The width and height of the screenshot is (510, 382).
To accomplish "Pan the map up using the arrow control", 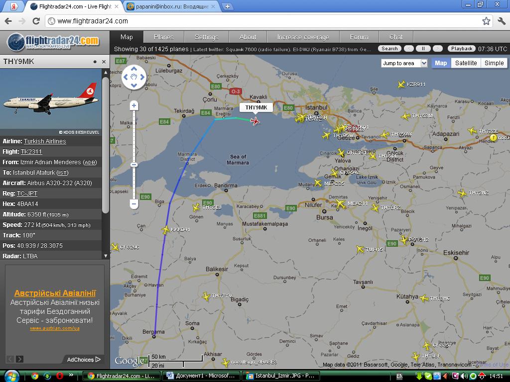I will [133, 69].
